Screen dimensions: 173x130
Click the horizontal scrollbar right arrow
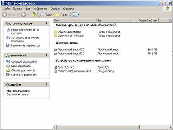point(171,127)
